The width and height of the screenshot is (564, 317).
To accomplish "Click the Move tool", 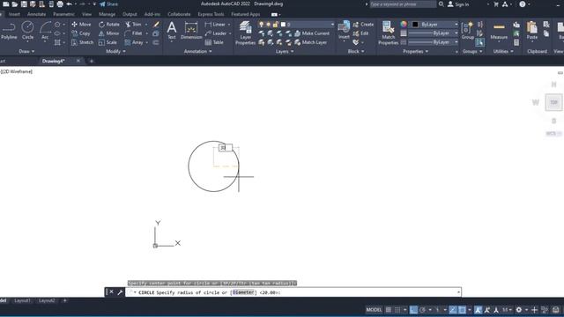I will (81, 24).
